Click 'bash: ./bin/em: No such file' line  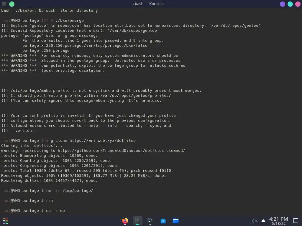[50, 10]
